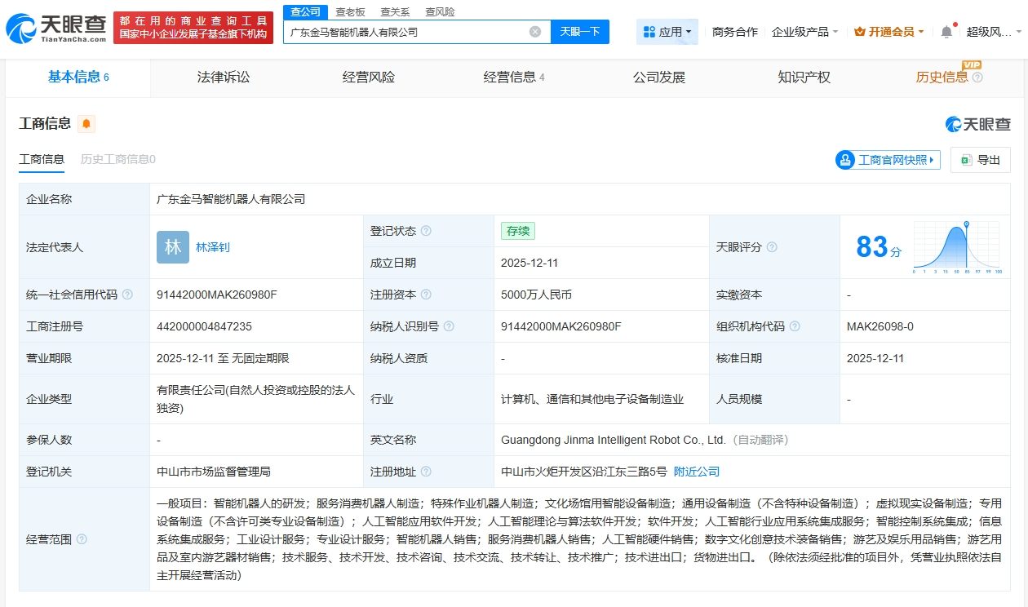Click the notification bell in top bar
The width and height of the screenshot is (1028, 607).
click(x=946, y=32)
